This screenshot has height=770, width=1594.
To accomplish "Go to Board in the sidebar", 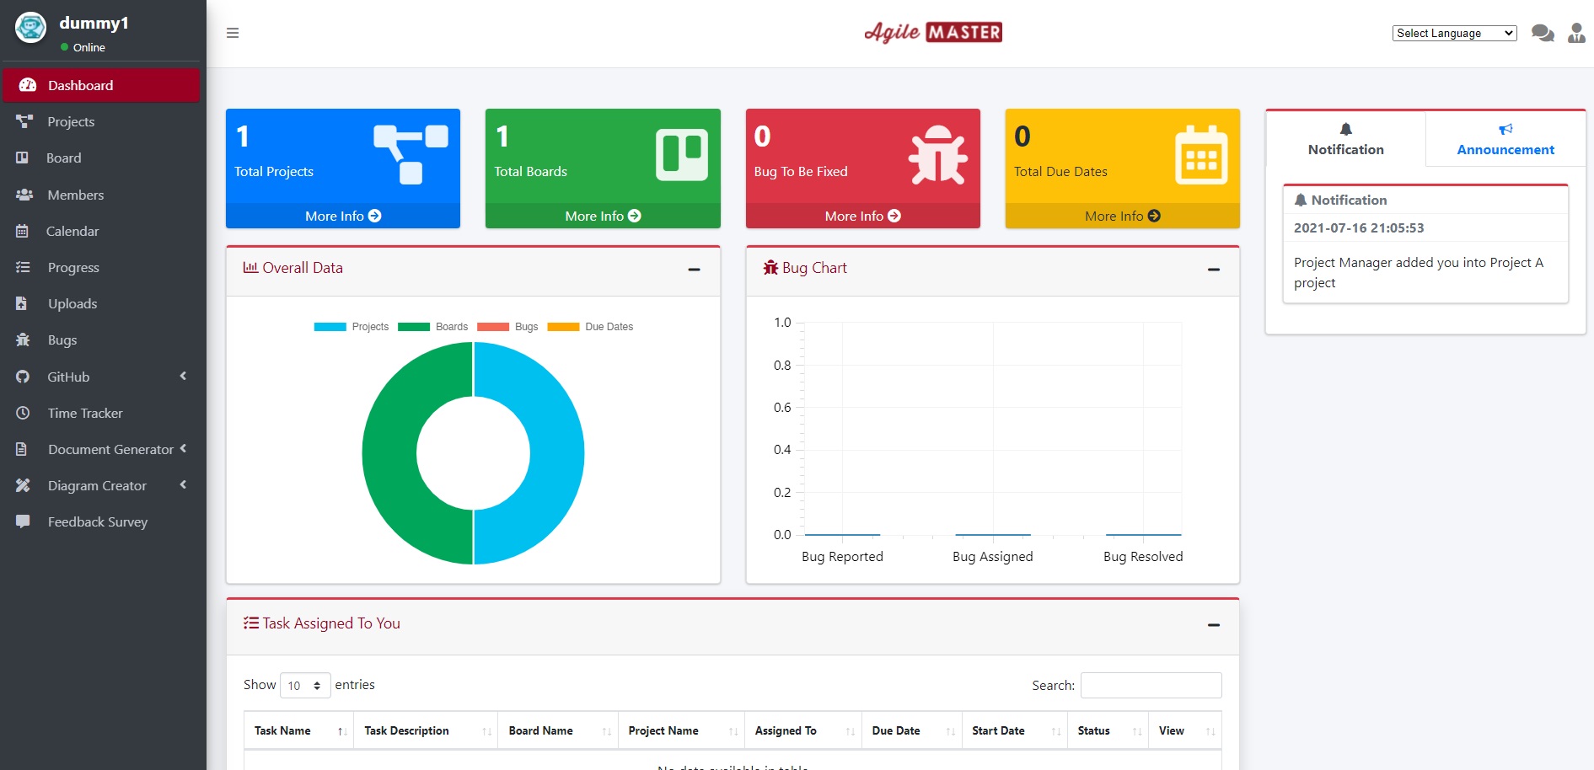I will coord(101,158).
